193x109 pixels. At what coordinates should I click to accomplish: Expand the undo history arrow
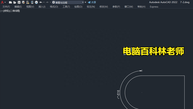(44, 2)
